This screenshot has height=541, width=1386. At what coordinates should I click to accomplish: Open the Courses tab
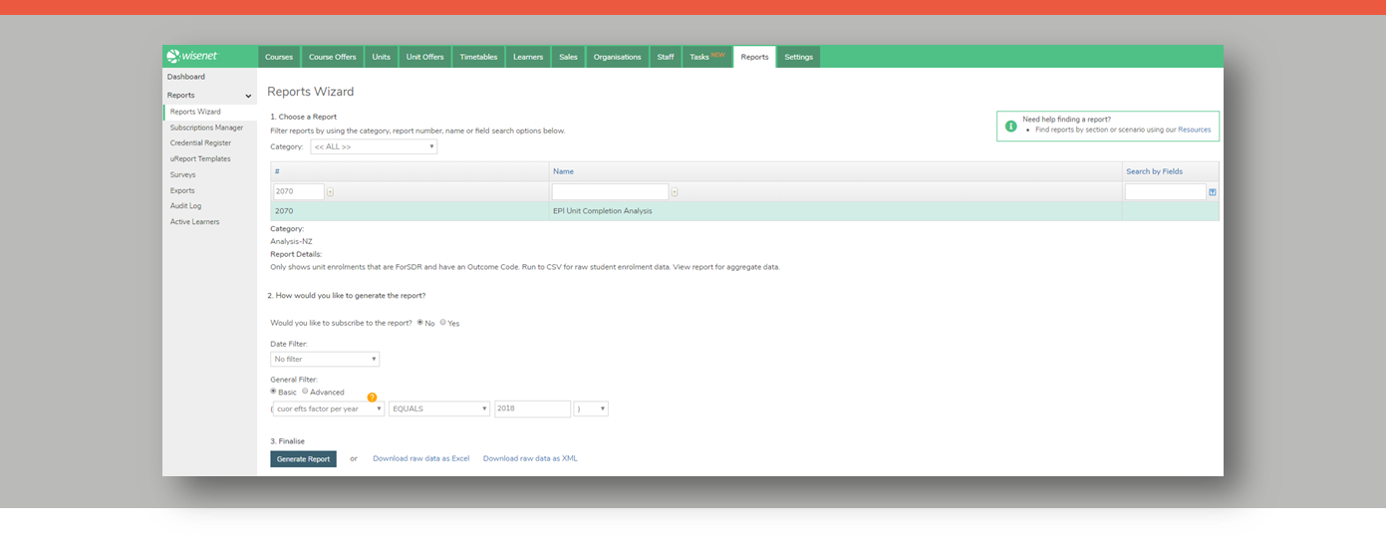point(279,57)
